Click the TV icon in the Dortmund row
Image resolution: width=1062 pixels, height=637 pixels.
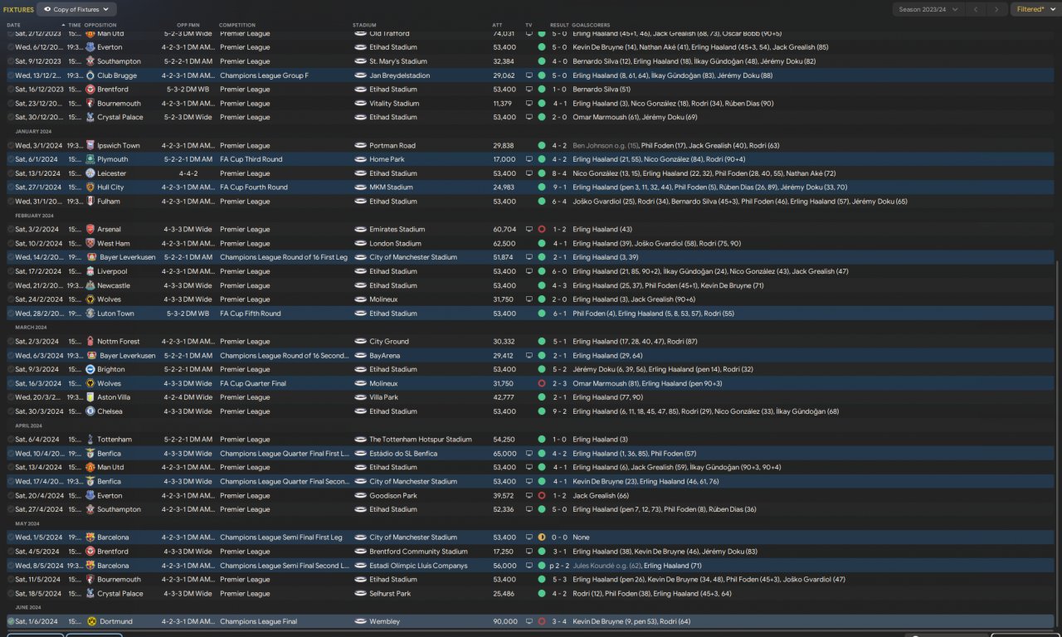click(529, 621)
